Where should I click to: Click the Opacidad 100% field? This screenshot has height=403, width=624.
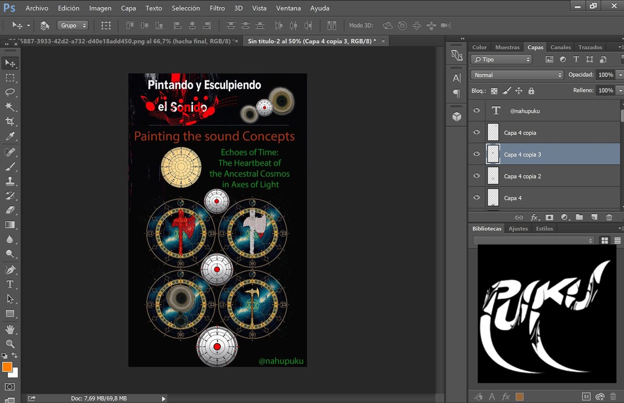click(x=605, y=75)
